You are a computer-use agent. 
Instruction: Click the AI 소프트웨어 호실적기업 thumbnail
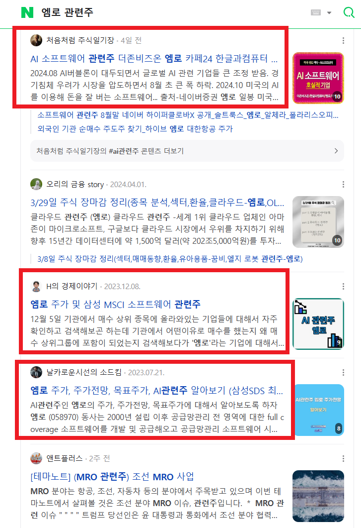click(318, 78)
